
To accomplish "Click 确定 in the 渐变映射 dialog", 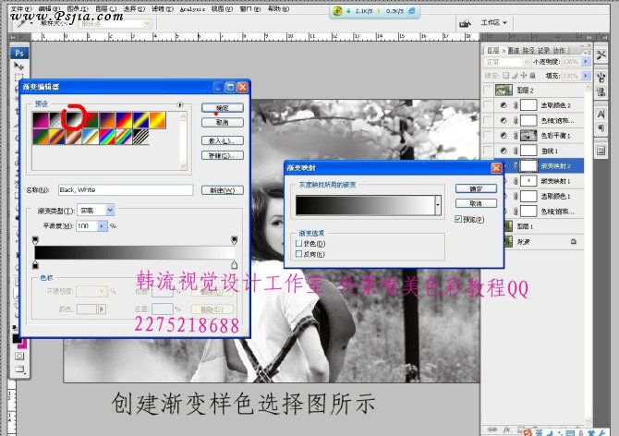I will (x=476, y=188).
